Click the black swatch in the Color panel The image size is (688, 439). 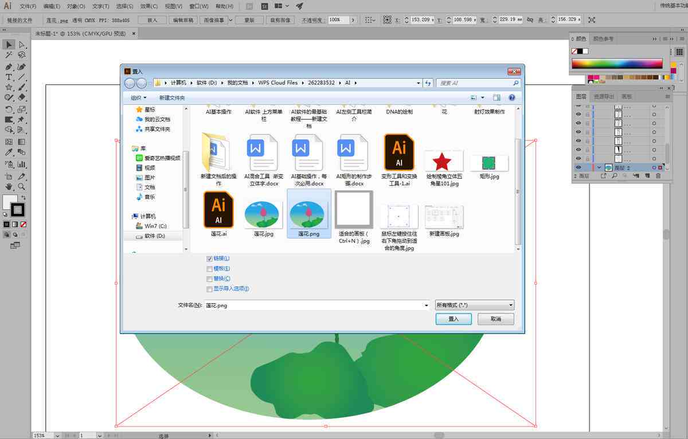coord(580,52)
